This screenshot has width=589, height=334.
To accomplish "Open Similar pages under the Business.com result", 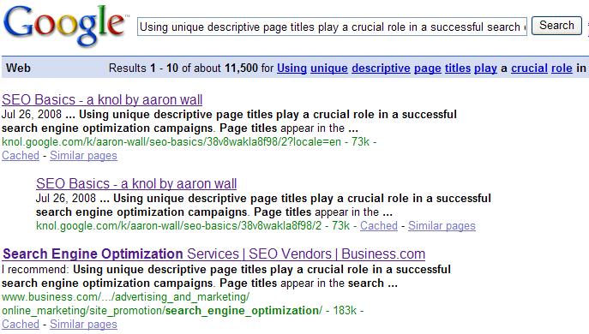I will click(x=83, y=324).
